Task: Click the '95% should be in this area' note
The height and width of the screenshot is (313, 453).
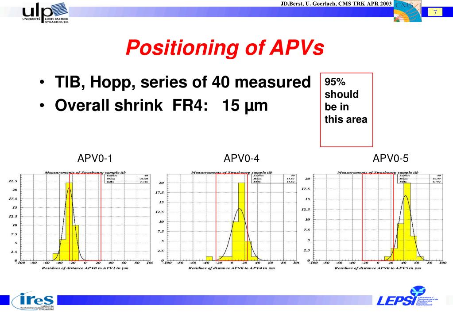Action: point(346,110)
